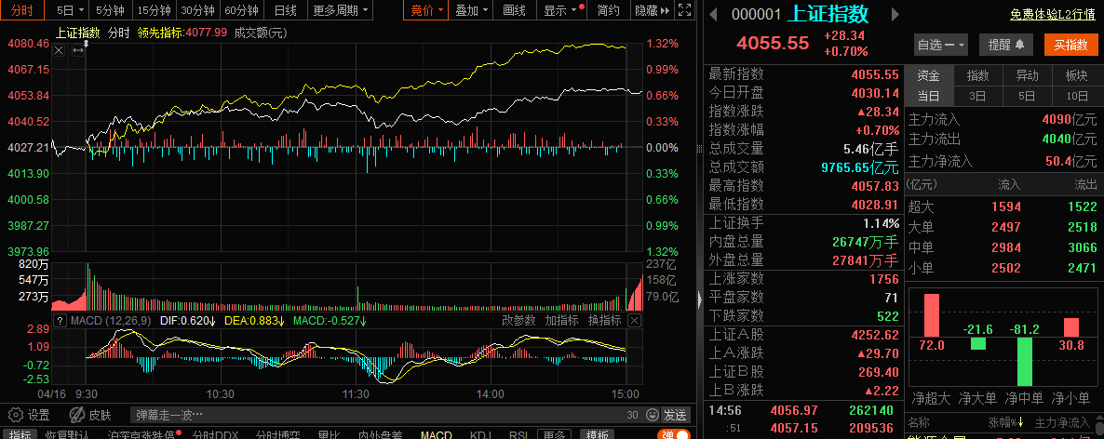Close the MACD indicator panel

(634, 321)
